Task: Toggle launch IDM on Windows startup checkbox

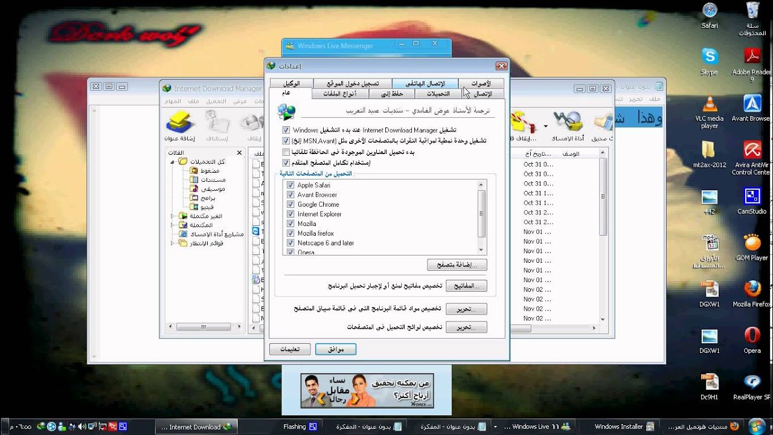Action: click(286, 130)
